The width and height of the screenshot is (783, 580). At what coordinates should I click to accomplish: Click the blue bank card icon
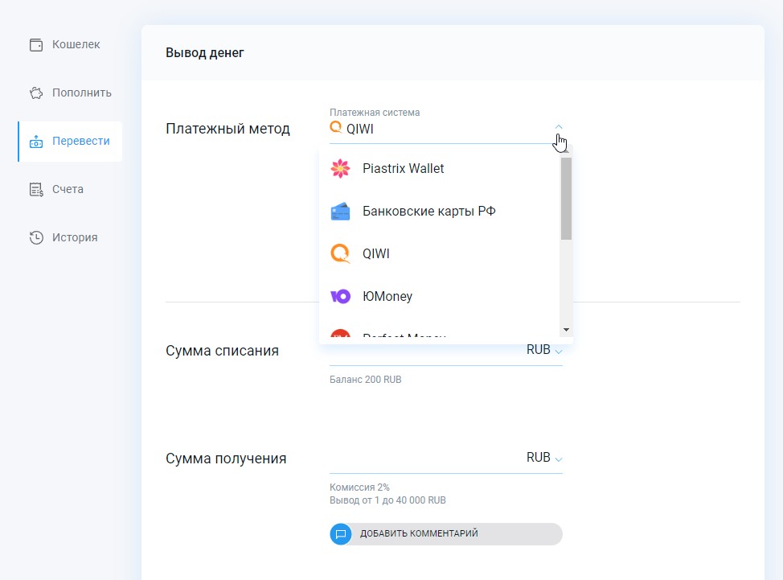[341, 212]
